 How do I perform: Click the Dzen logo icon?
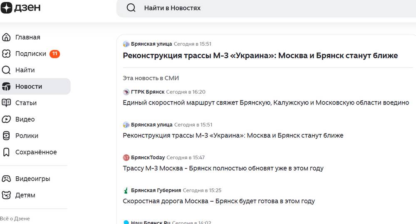pos(6,7)
